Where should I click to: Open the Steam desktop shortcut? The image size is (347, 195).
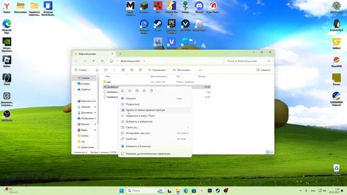pyautogui.click(x=158, y=25)
